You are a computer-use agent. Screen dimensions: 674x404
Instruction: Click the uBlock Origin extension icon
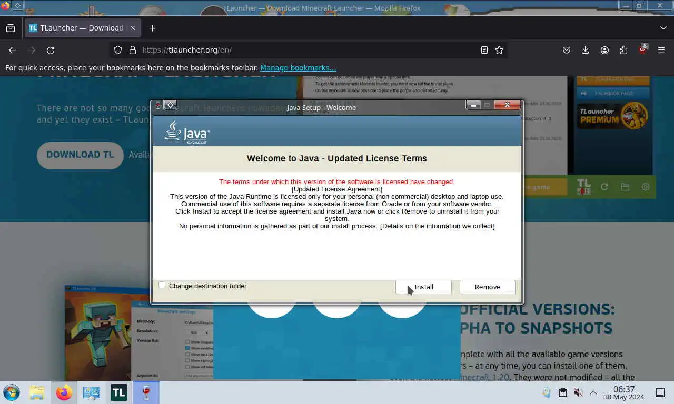click(x=642, y=50)
